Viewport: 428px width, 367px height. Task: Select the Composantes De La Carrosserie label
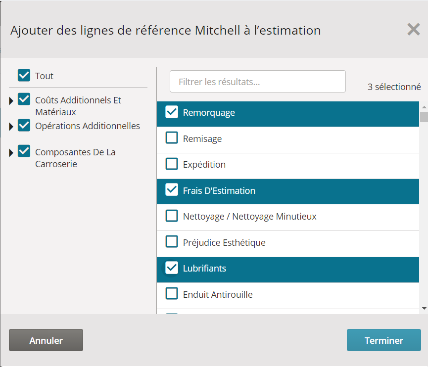pyautogui.click(x=75, y=158)
